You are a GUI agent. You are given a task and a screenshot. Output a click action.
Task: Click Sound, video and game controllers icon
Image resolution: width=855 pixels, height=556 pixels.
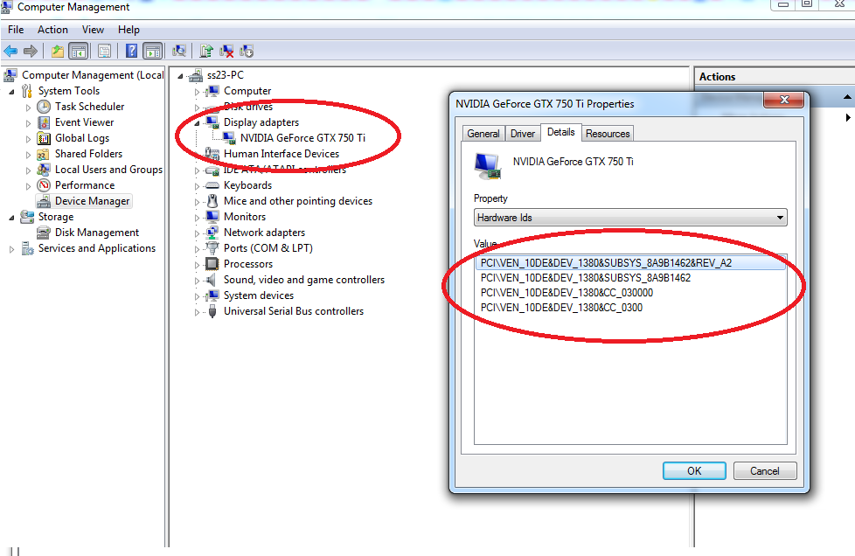pos(211,280)
